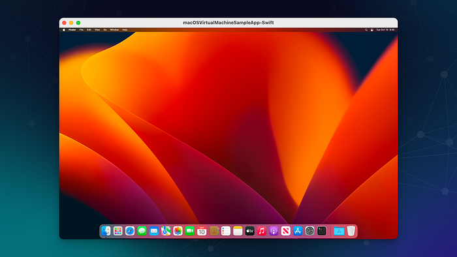Open the File menu
Image resolution: width=457 pixels, height=257 pixels.
pos(82,30)
